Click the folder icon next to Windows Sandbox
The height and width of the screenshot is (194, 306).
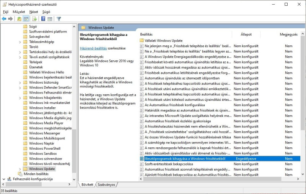click(x=25, y=154)
